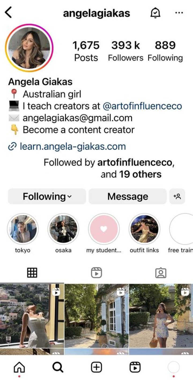Open the learn.angela-giakas.com link
The width and height of the screenshot is (193, 380).
72,147
